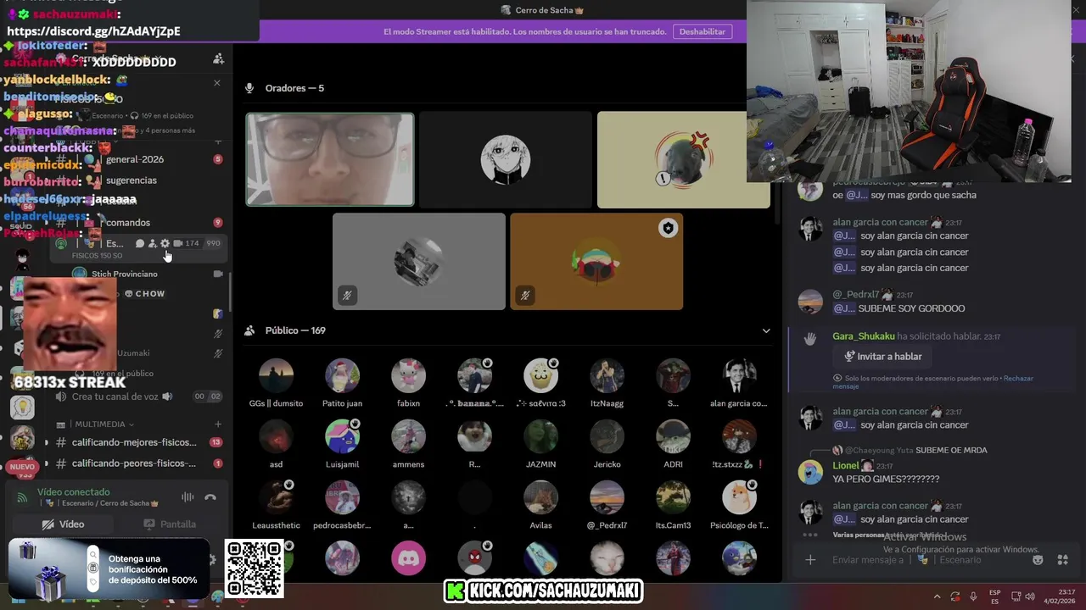Add a channel to MULTIMEDIA category
Image resolution: width=1086 pixels, height=610 pixels.
coord(218,424)
